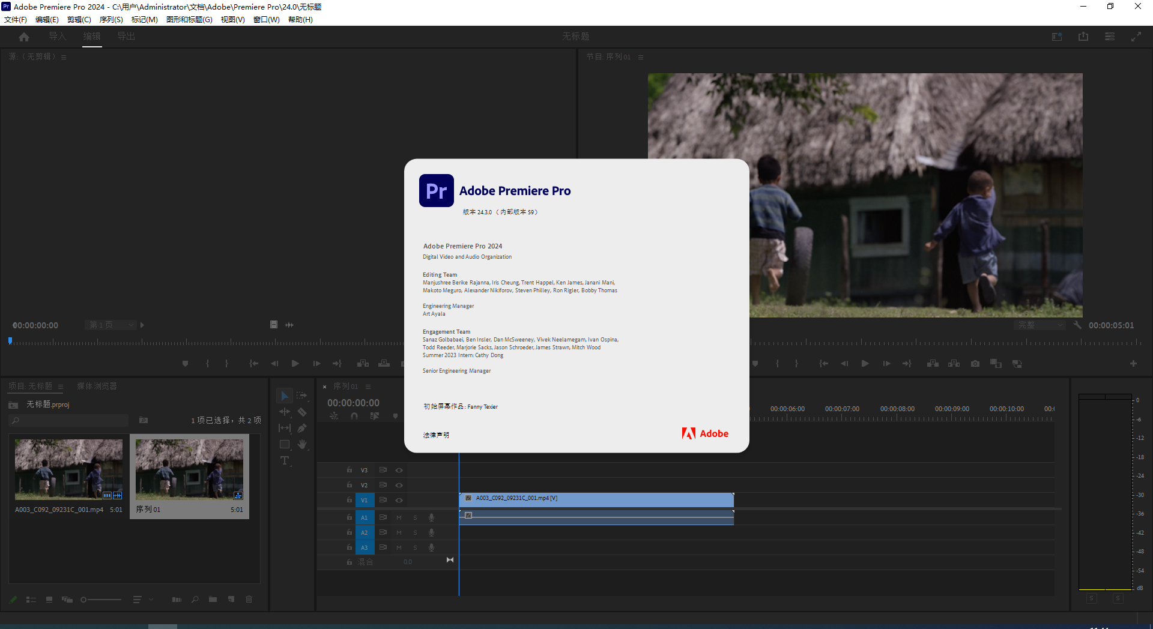Click the trash icon in the Project panel
Image resolution: width=1153 pixels, height=629 pixels.
coord(249,600)
